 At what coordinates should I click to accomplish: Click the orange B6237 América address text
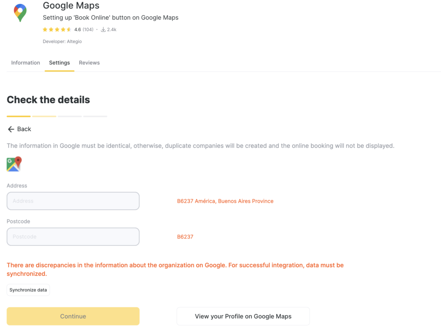(x=225, y=201)
